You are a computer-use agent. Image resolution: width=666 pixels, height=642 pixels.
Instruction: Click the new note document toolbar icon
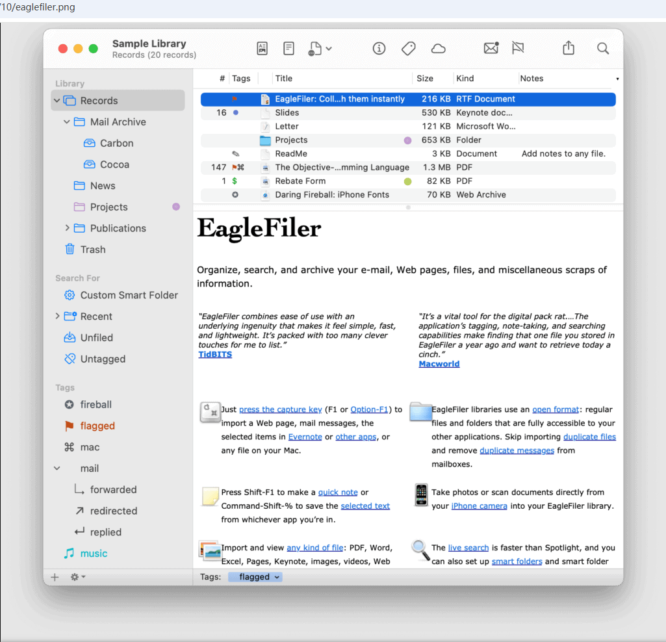point(288,49)
